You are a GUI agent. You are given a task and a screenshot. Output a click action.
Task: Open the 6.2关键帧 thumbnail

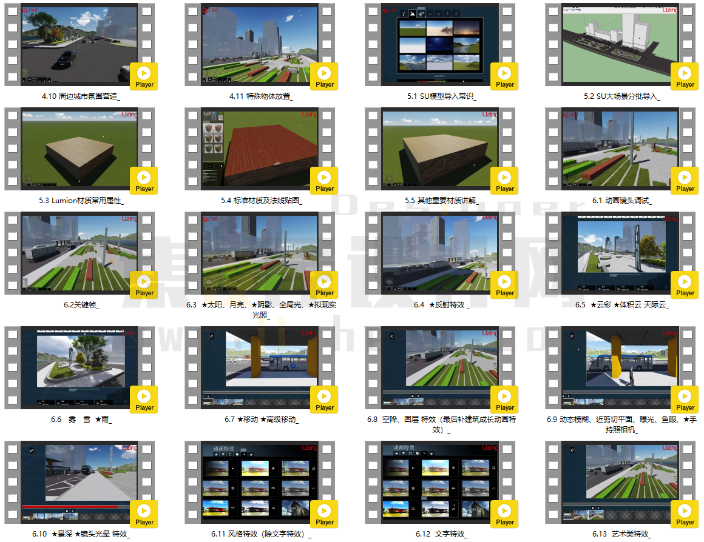click(80, 253)
